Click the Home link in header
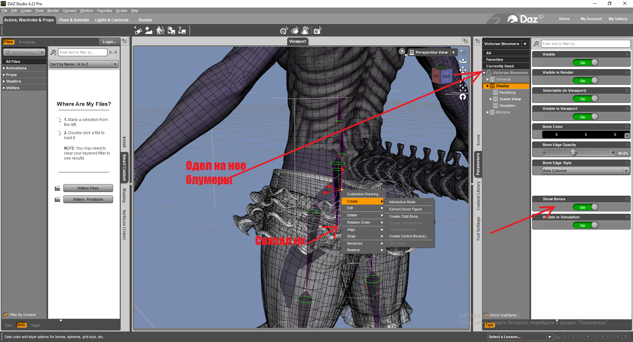Viewport: 633px width, 342px height. (564, 19)
